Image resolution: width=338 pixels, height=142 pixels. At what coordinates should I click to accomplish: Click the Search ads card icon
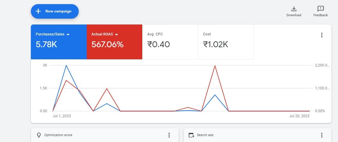(x=191, y=135)
